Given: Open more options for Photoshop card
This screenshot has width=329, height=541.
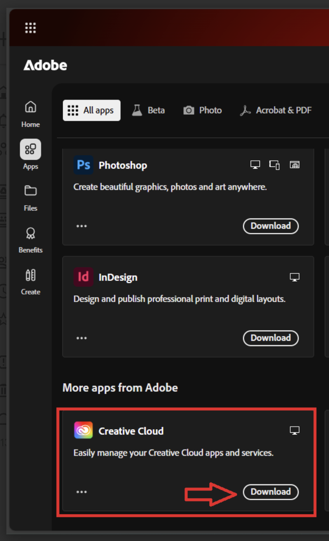Looking at the screenshot, I should [82, 226].
